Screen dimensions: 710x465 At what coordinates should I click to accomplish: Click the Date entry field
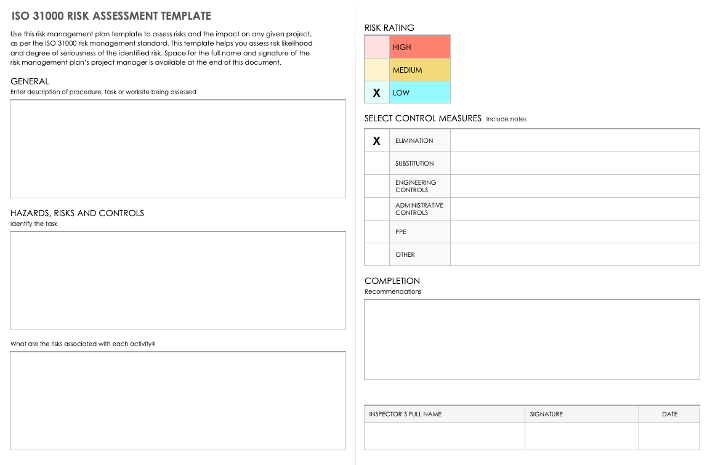point(669,436)
